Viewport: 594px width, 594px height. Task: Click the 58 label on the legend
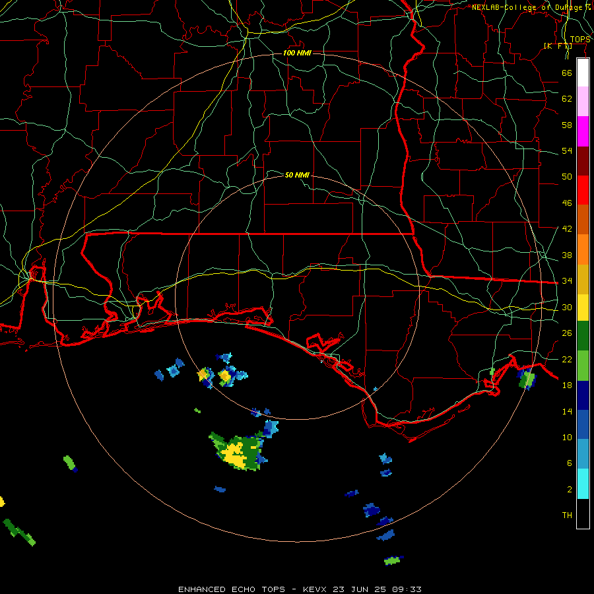click(567, 125)
